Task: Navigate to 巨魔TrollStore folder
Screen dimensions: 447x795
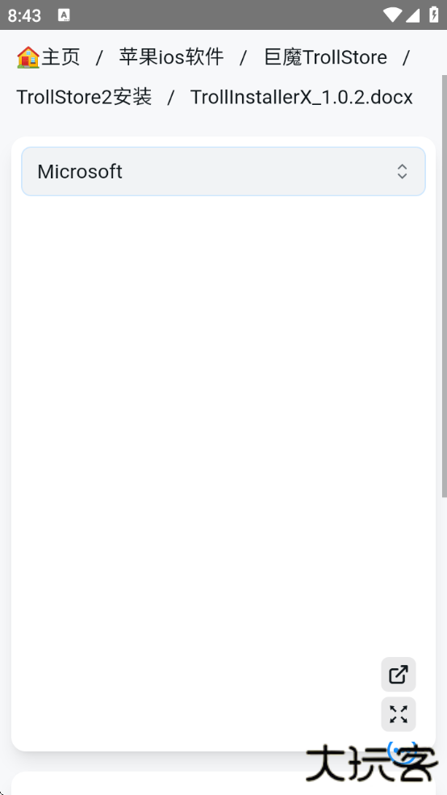Action: (325, 57)
